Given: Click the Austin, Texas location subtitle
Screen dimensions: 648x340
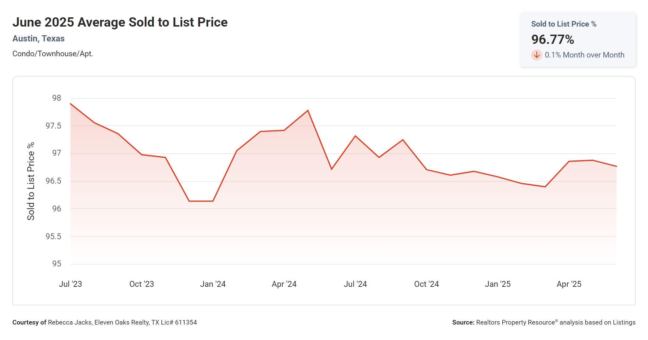Looking at the screenshot, I should coord(38,39).
